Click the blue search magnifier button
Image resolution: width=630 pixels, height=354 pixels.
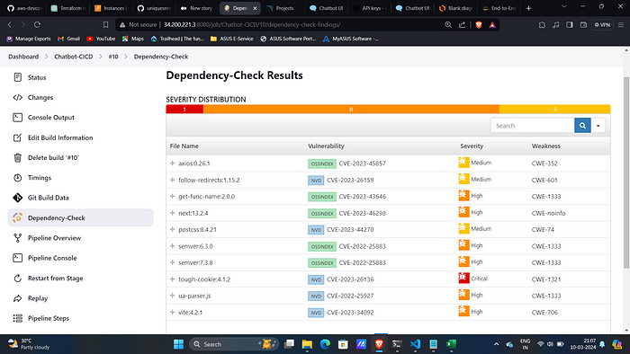[x=582, y=126]
